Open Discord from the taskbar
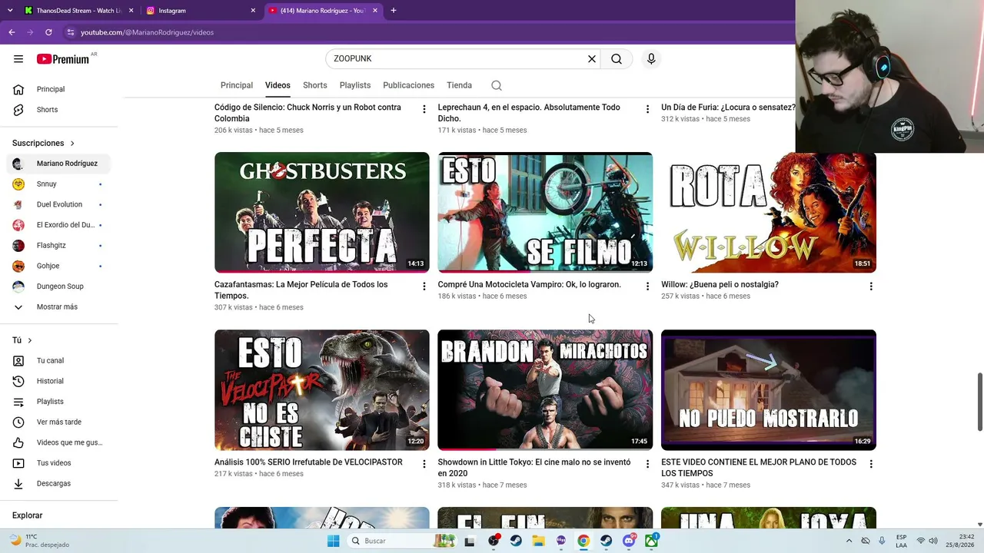The width and height of the screenshot is (984, 553). pyautogui.click(x=629, y=541)
